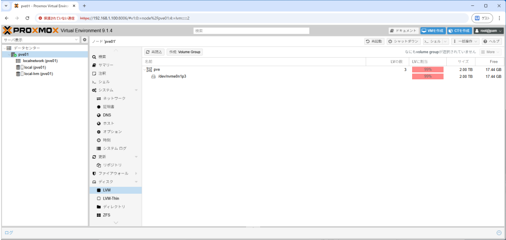Collapse the pve volume group expander

tap(144, 70)
